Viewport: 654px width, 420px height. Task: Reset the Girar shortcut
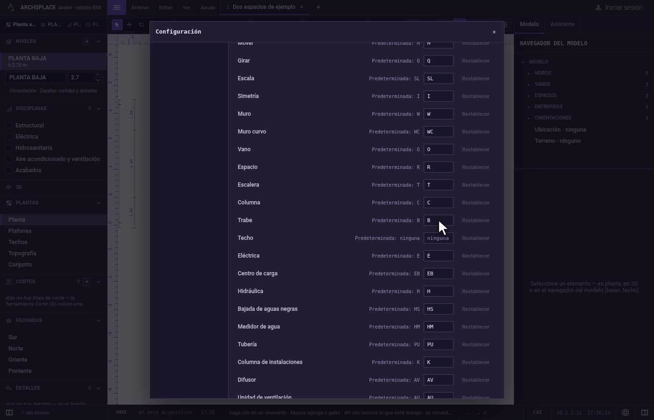click(476, 61)
